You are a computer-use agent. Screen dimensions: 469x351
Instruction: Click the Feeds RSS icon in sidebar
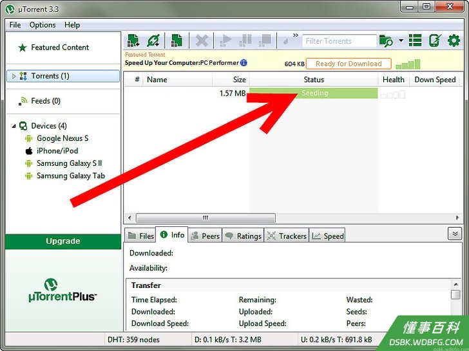click(23, 101)
